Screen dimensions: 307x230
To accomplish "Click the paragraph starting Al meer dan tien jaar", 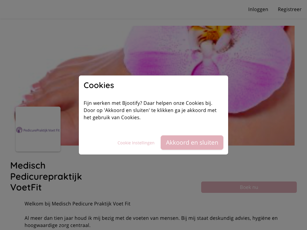I will tap(151, 222).
